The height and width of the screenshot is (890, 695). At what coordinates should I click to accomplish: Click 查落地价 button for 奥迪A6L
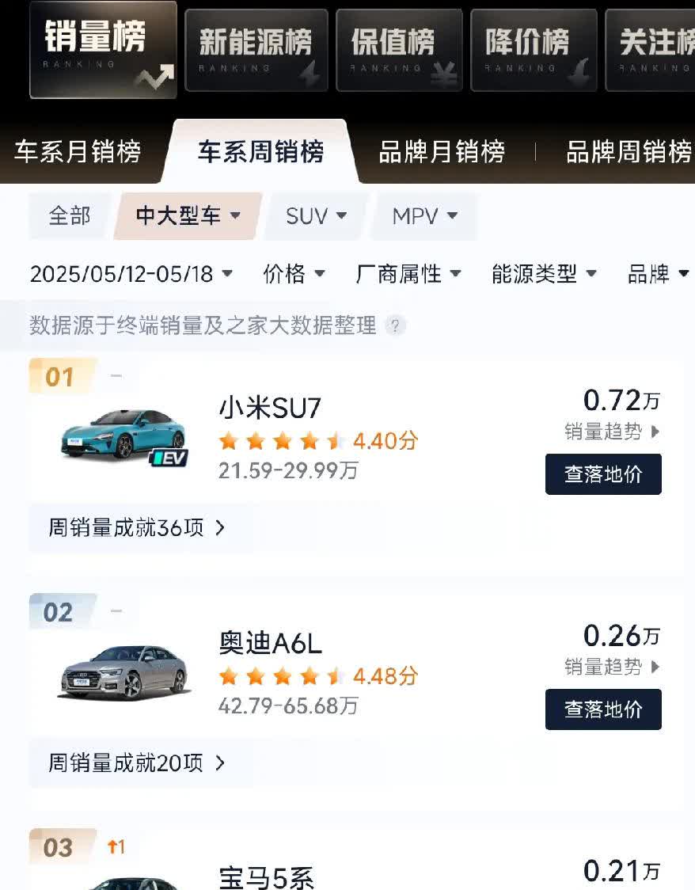tap(603, 709)
